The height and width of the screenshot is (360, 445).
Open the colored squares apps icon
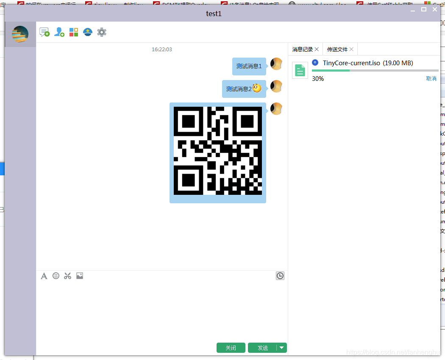click(x=74, y=32)
